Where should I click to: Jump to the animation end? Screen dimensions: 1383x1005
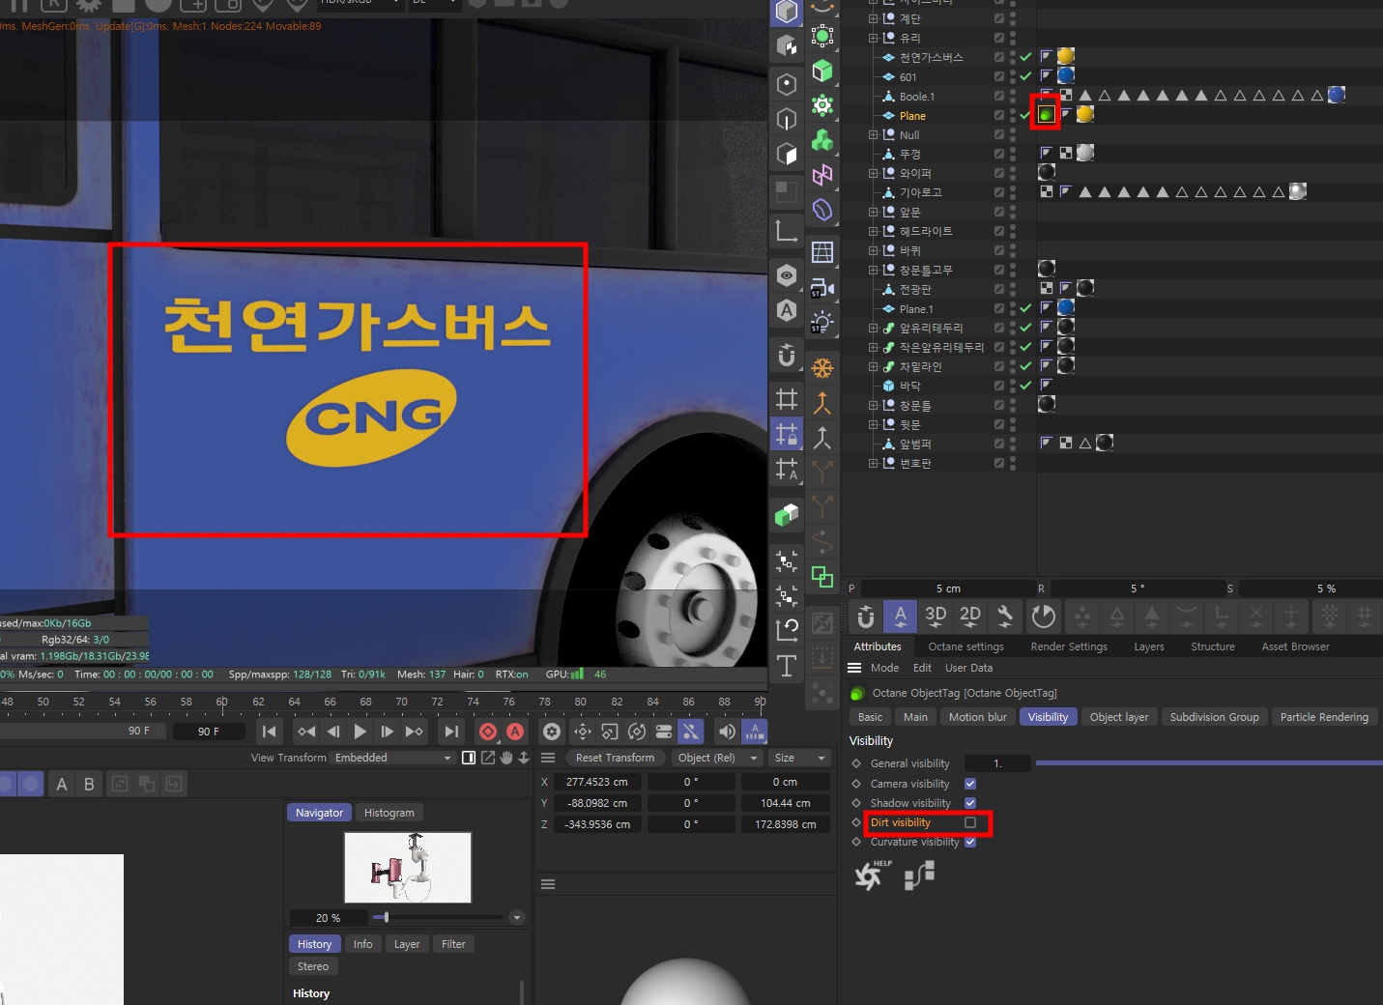(x=451, y=732)
